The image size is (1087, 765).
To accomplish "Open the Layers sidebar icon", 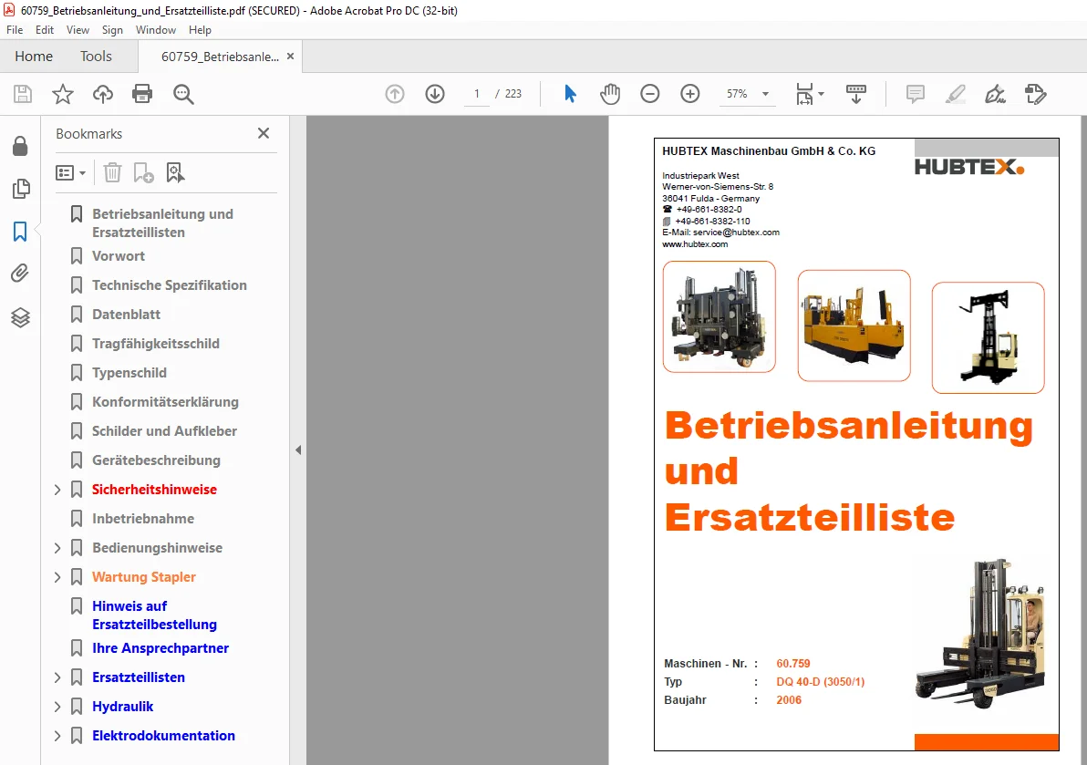I will [20, 317].
